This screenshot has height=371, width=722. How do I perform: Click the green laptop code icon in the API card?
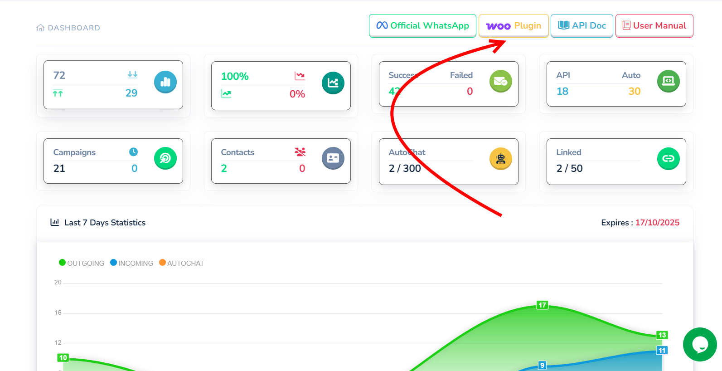pos(669,81)
